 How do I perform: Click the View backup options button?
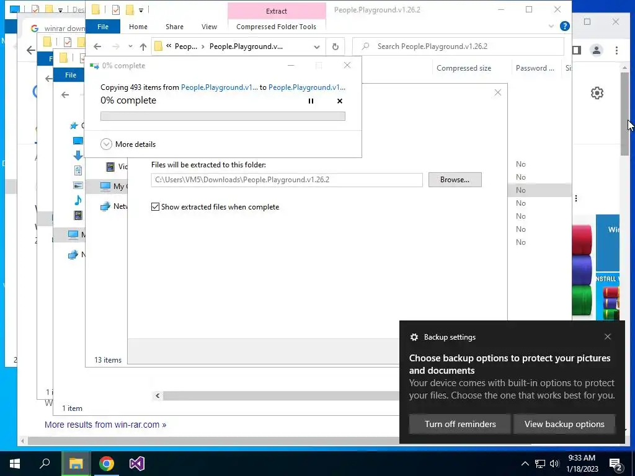coord(564,424)
